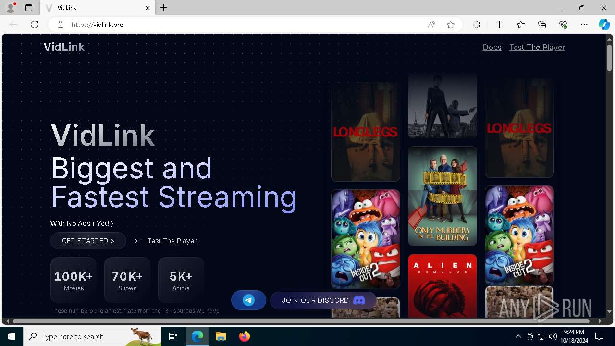Open the Longlegs poster in left column
The image size is (615, 346).
click(x=366, y=131)
